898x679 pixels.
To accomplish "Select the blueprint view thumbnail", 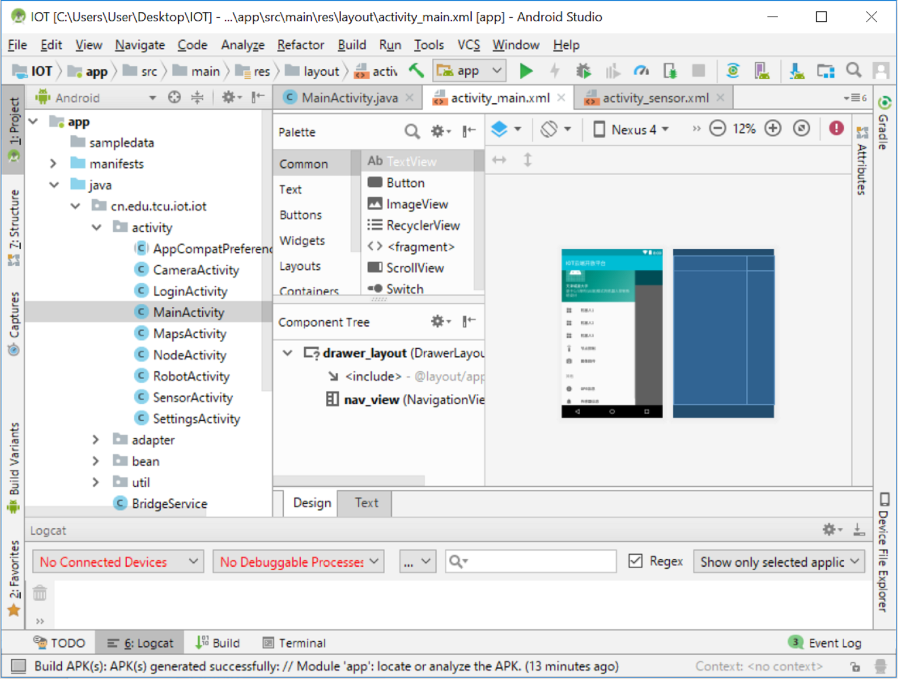I will [x=723, y=333].
